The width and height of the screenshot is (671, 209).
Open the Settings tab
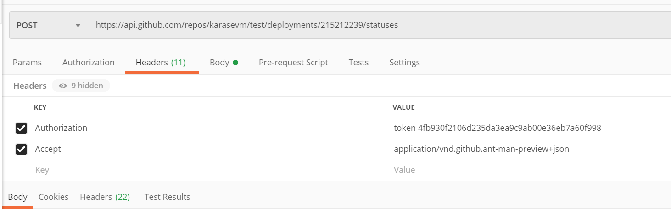coord(404,63)
